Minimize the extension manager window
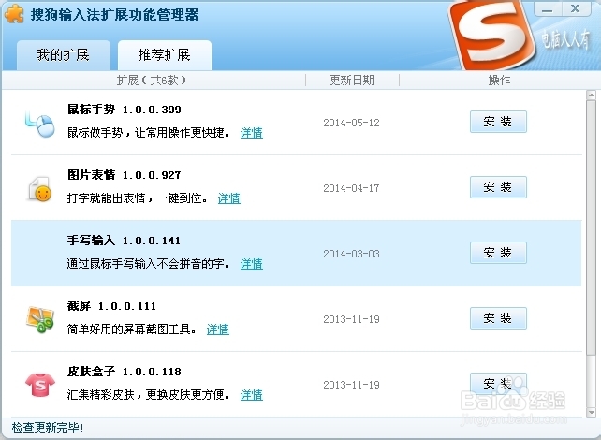 coord(548,8)
